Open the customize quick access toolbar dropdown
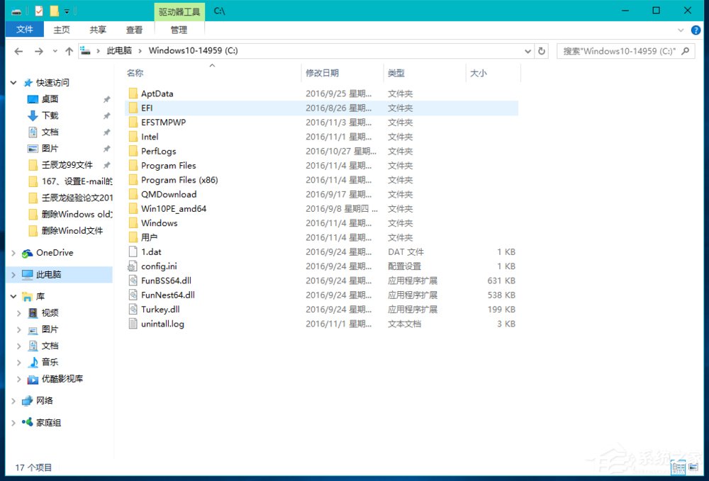This screenshot has height=481, width=709. (x=67, y=10)
